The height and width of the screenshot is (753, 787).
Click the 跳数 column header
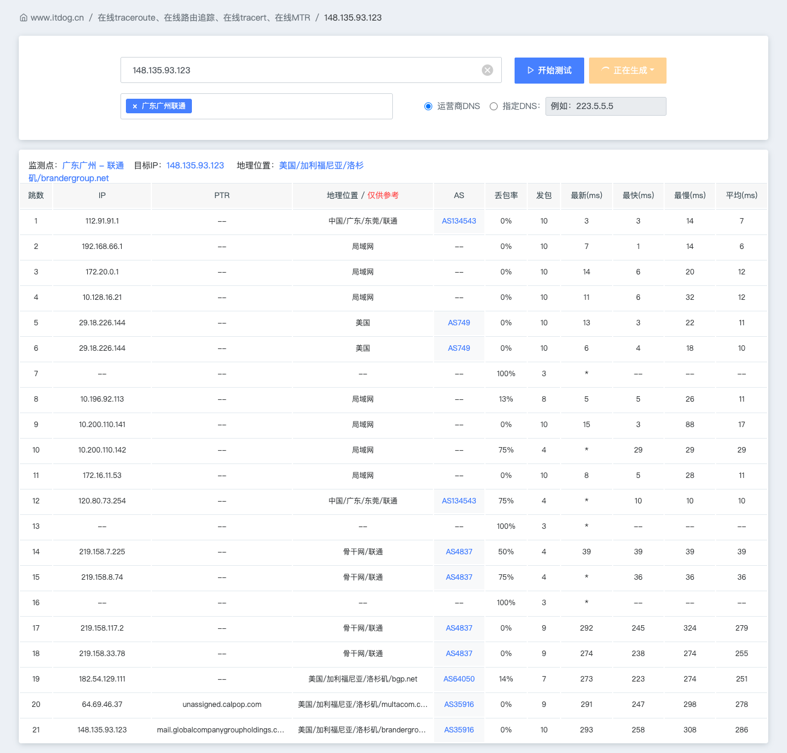[36, 196]
